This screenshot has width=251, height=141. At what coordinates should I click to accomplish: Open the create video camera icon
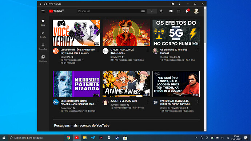[x=171, y=11]
